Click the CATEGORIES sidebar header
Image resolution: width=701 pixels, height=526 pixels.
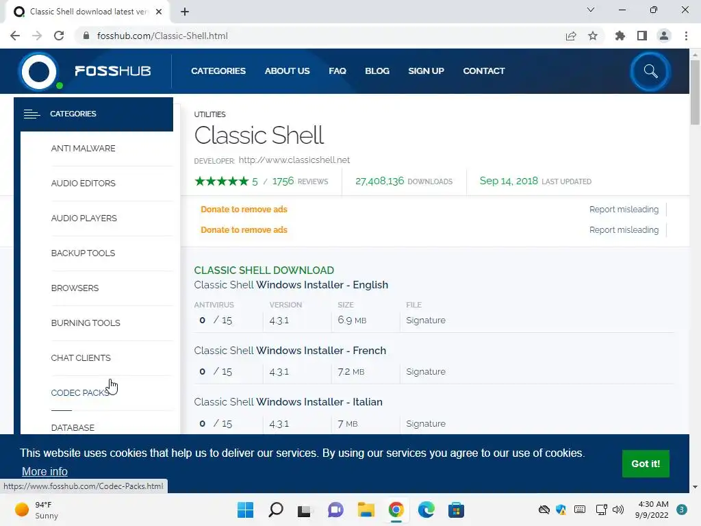[93, 114]
